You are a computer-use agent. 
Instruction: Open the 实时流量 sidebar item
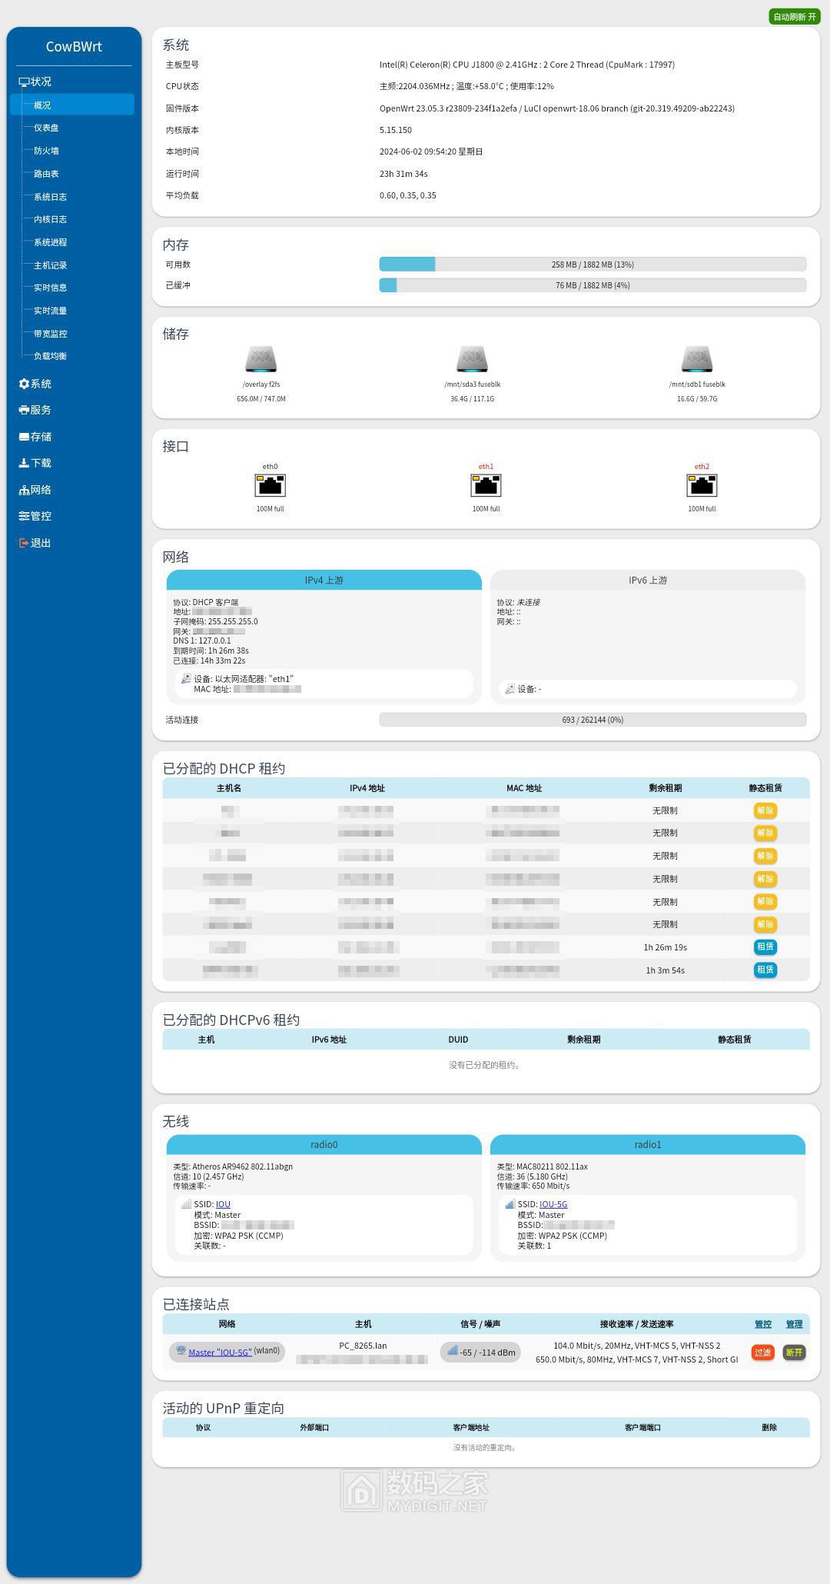[50, 311]
